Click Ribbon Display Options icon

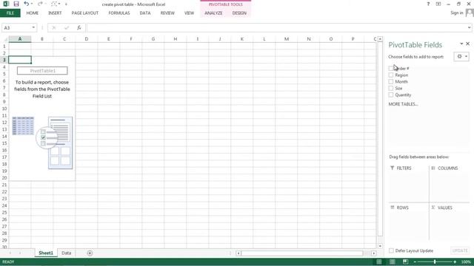click(438, 4)
